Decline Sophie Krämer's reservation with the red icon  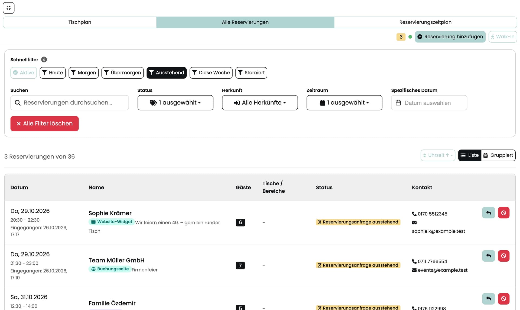click(503, 213)
